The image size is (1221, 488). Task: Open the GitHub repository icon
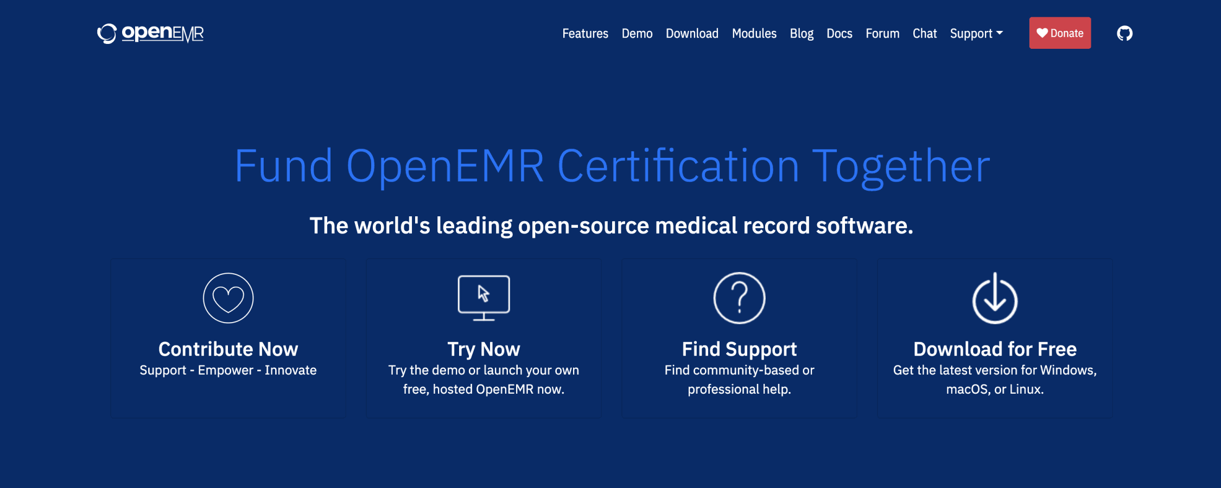(x=1124, y=33)
